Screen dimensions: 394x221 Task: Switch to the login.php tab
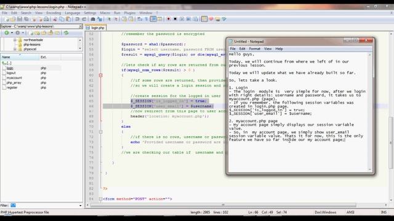[x=96, y=28]
